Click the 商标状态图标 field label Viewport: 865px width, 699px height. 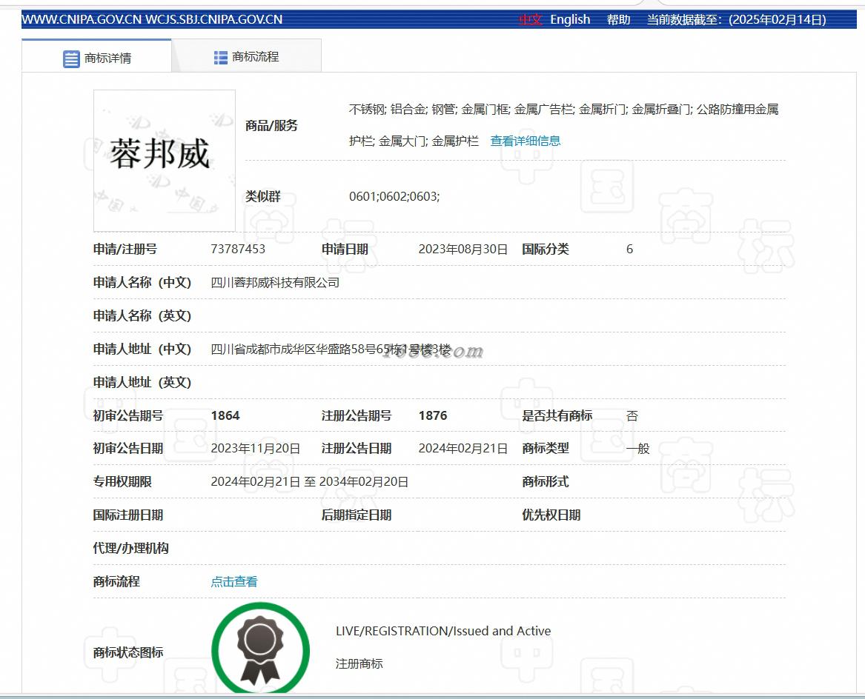click(128, 652)
